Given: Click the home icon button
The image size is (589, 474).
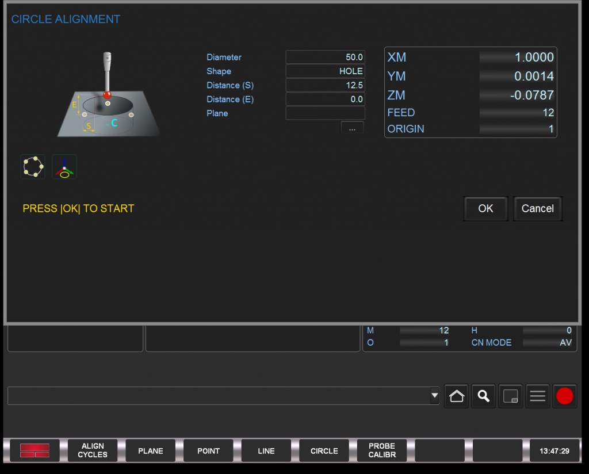Looking at the screenshot, I should coord(457,396).
